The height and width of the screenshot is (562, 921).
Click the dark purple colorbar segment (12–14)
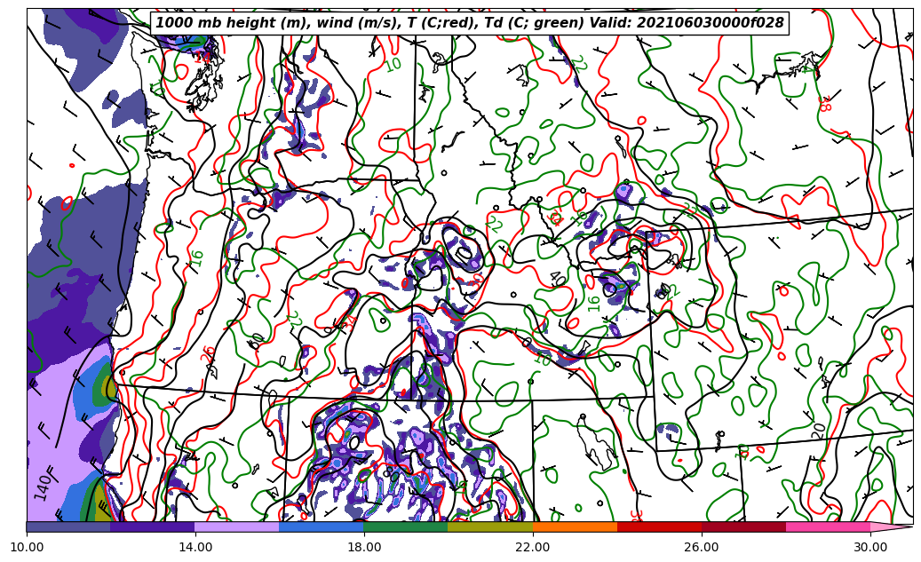pos(153,526)
